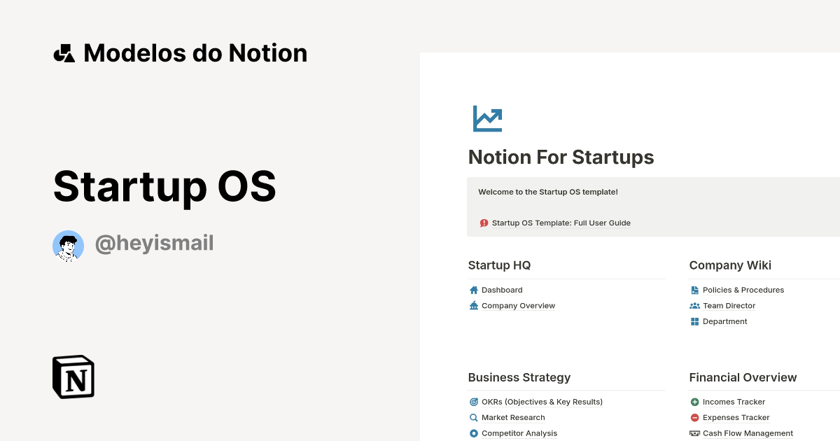
Task: Open the Dashboard page under Startup HQ
Action: (501, 290)
